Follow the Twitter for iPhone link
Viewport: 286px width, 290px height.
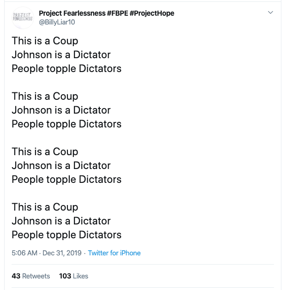coord(114,253)
